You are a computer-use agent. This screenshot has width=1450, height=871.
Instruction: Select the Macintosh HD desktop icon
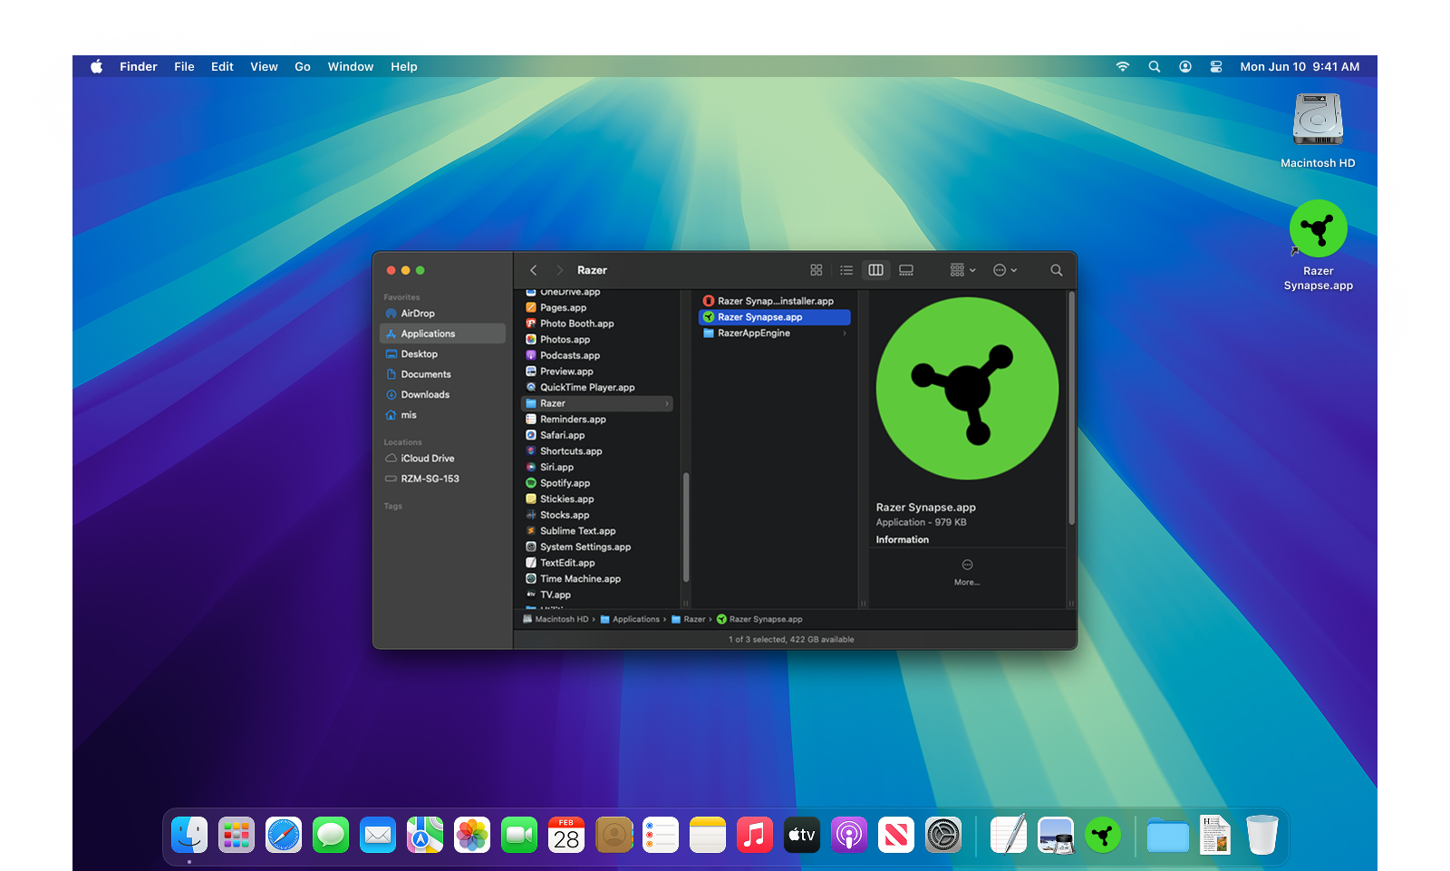point(1318,131)
